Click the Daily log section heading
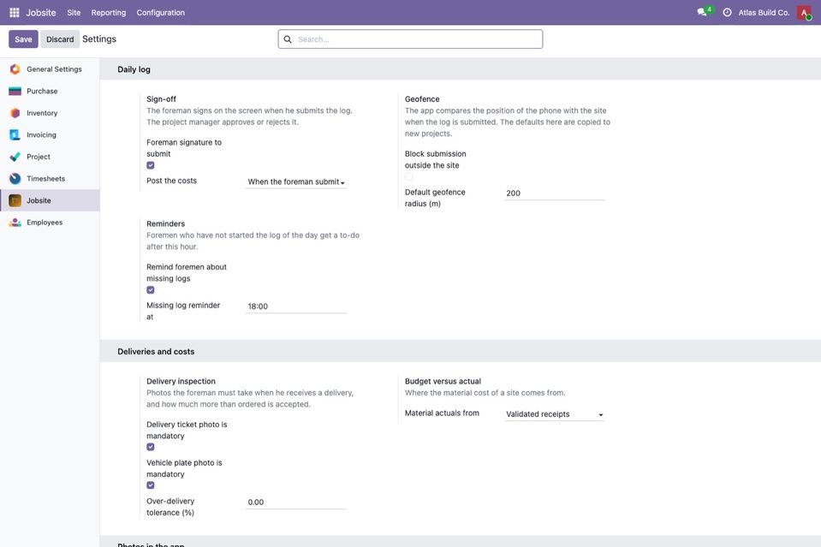The width and height of the screenshot is (821, 547). [134, 69]
